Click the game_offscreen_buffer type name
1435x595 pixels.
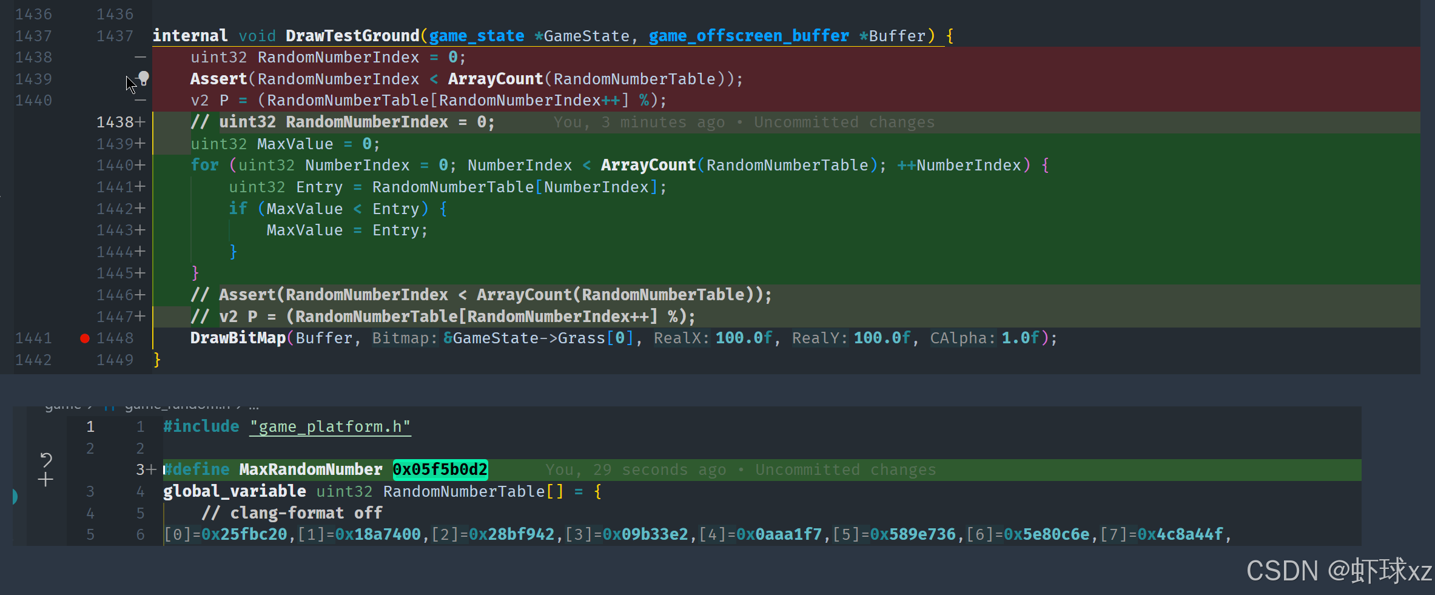[x=748, y=36]
